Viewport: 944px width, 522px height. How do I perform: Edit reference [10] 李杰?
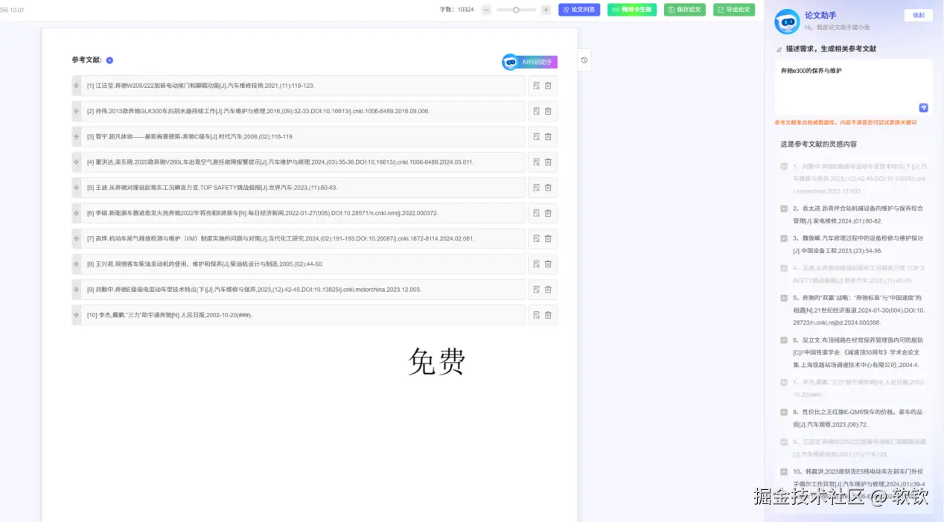pyautogui.click(x=536, y=315)
